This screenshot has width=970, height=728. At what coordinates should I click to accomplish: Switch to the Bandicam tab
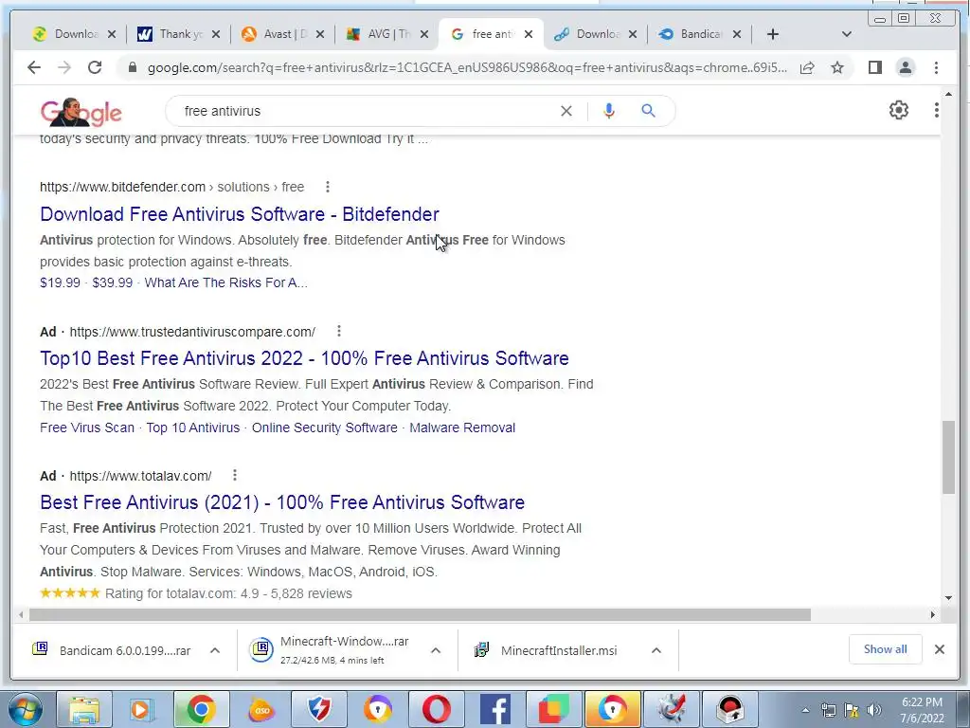(x=700, y=34)
